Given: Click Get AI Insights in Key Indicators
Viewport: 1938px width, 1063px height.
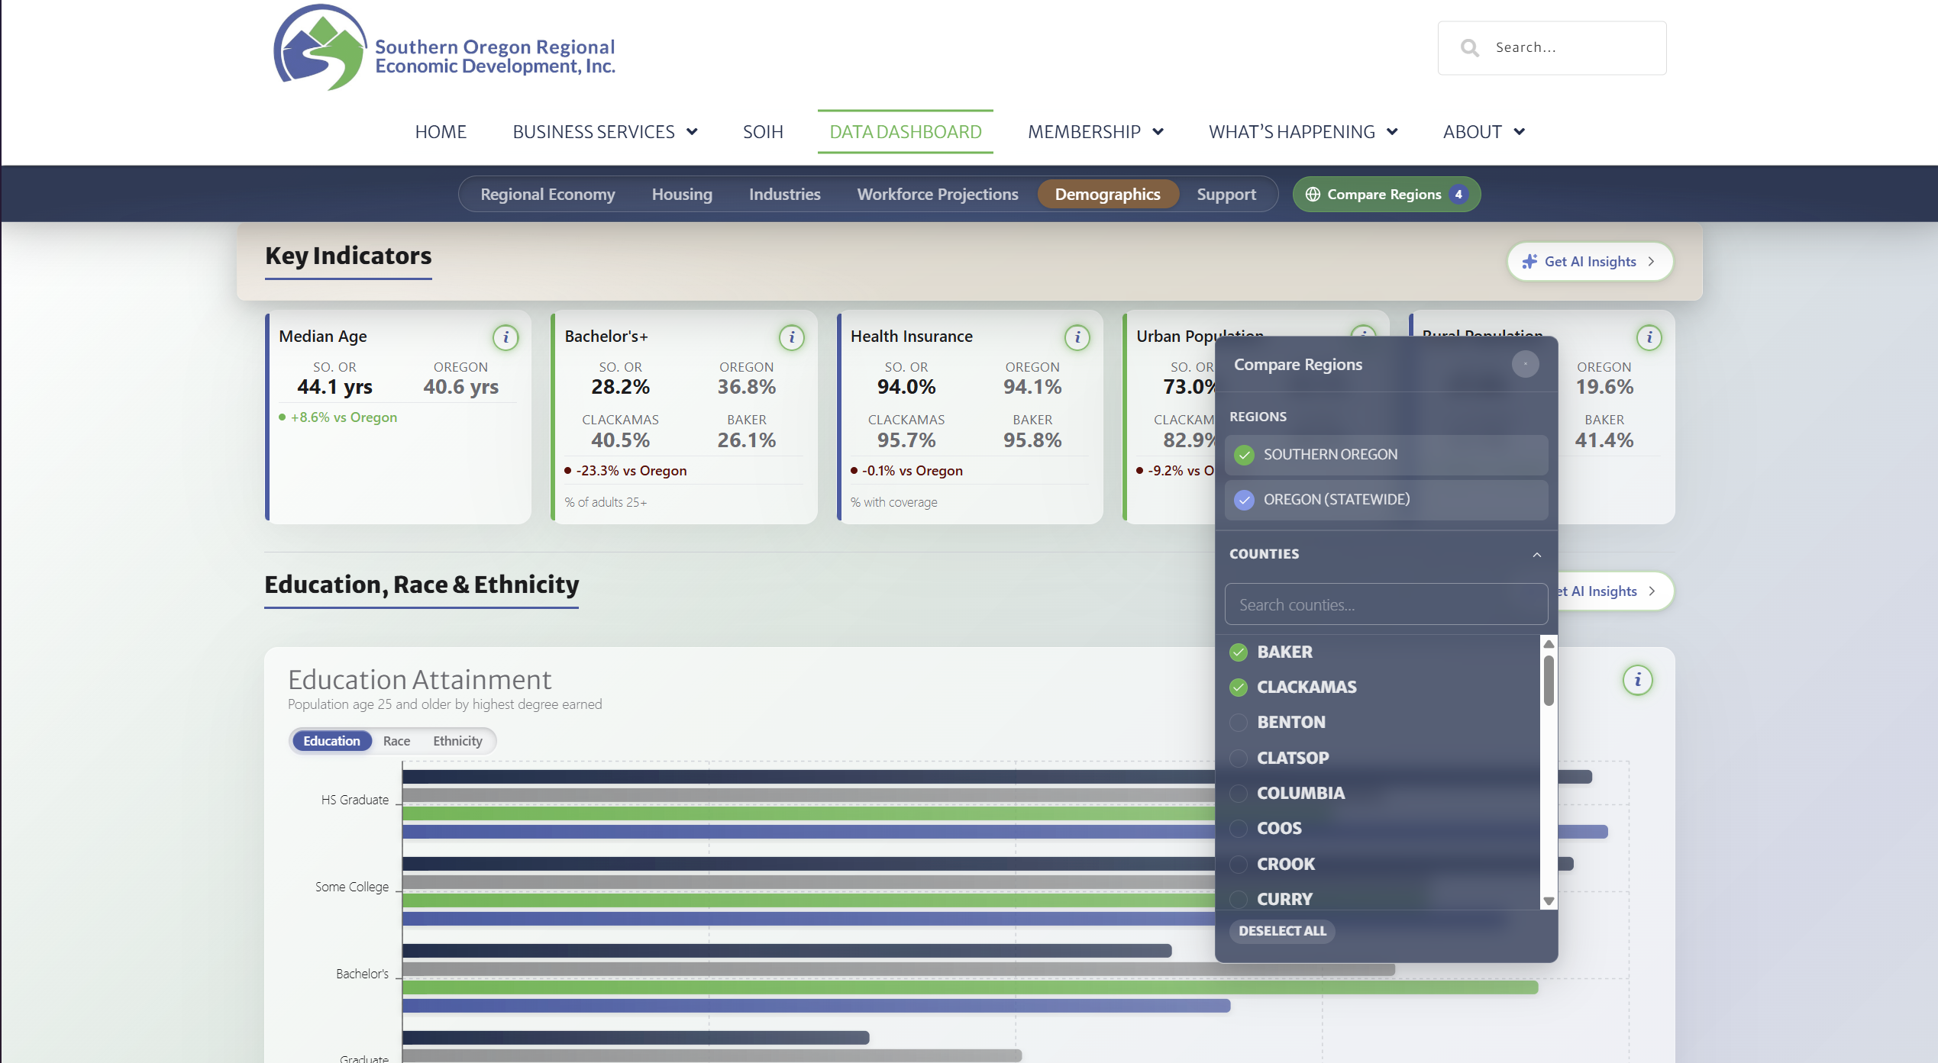Looking at the screenshot, I should (1590, 262).
